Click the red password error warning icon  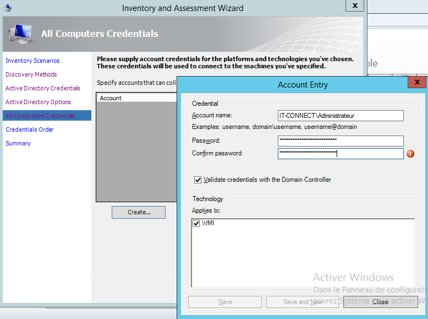[x=410, y=154]
